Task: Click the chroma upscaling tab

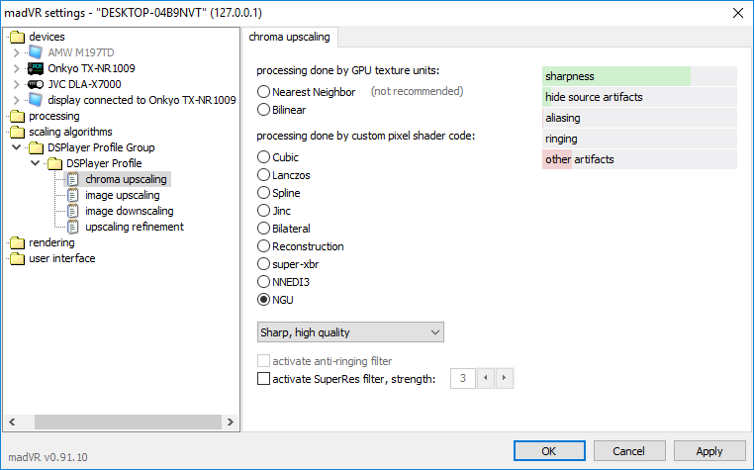Action: [x=289, y=37]
